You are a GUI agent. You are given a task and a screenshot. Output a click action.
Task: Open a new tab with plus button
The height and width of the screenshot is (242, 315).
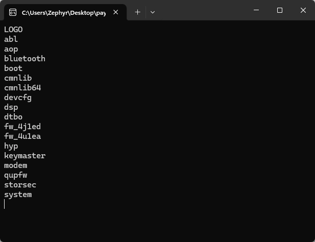137,12
